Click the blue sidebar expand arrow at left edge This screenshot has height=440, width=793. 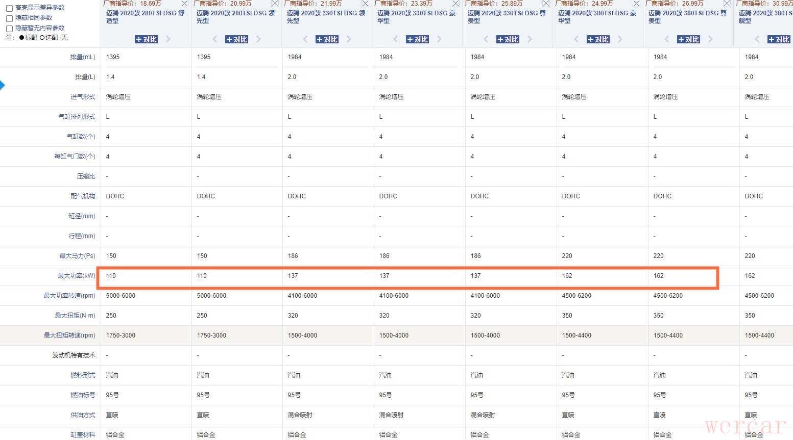pos(2,85)
